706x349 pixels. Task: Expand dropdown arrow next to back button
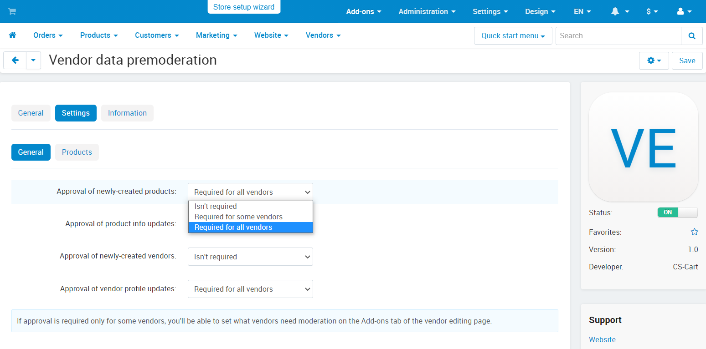33,60
